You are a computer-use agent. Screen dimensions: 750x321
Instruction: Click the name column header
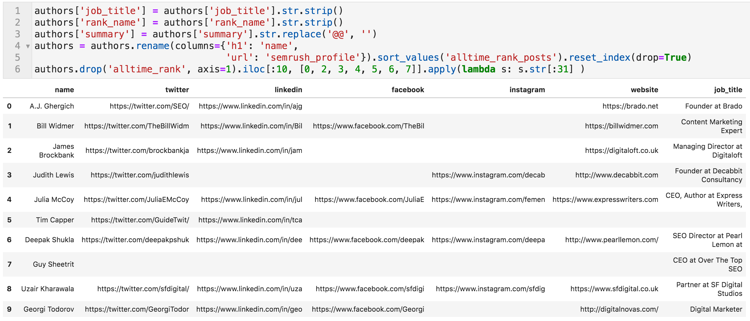coord(64,90)
